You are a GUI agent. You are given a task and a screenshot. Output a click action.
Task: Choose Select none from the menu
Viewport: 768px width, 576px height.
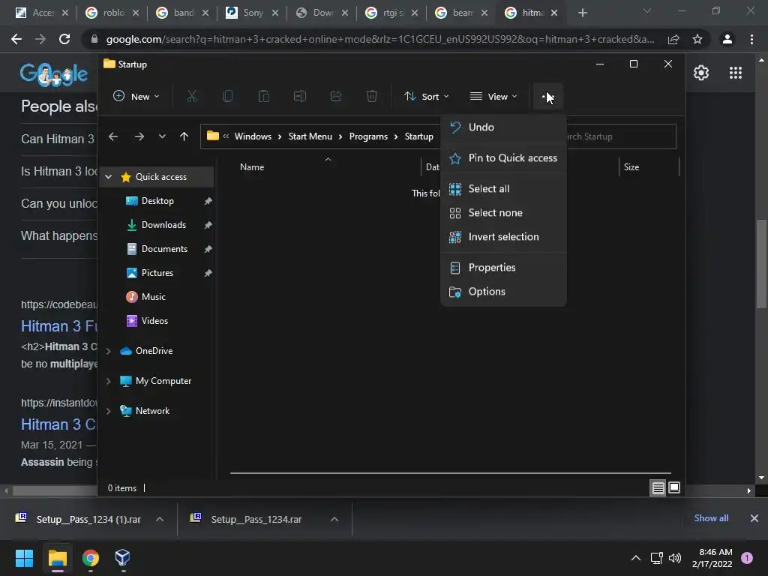click(503, 213)
